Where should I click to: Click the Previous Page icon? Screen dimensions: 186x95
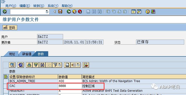pos(114,12)
